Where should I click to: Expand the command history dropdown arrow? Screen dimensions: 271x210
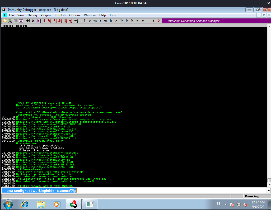point(269,191)
